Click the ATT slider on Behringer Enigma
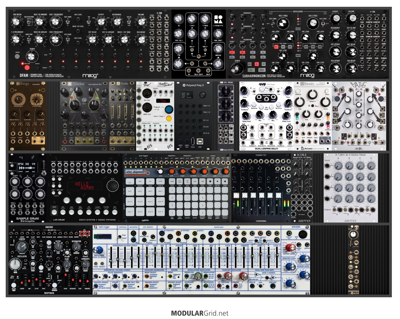The image size is (400, 319). 147,257
